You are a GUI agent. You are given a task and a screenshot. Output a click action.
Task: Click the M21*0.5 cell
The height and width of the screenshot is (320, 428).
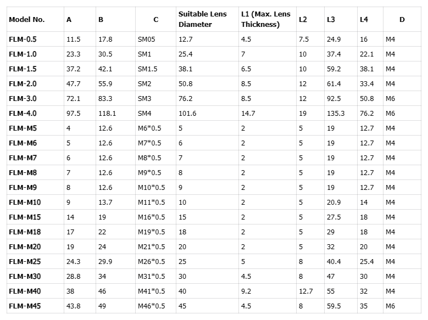pos(151,247)
